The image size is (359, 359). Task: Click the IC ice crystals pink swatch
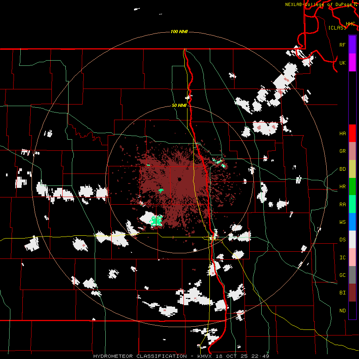tap(352, 257)
